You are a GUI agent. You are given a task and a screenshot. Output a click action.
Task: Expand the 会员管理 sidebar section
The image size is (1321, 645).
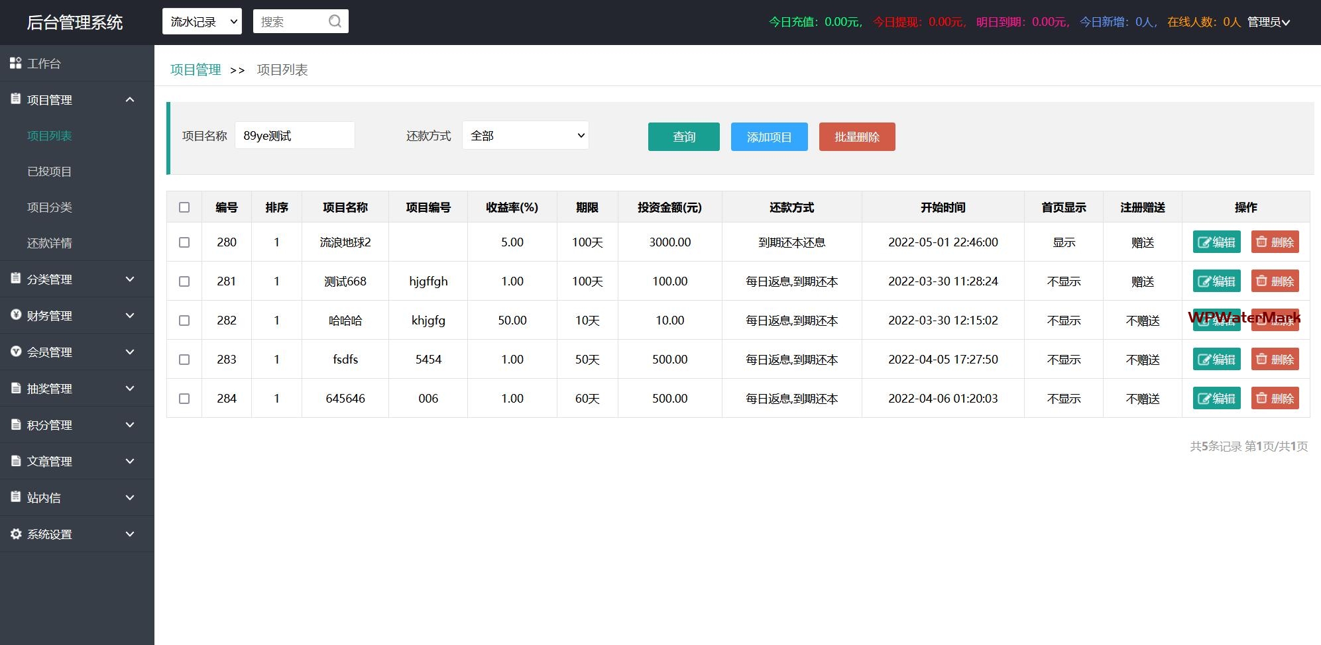(x=76, y=352)
